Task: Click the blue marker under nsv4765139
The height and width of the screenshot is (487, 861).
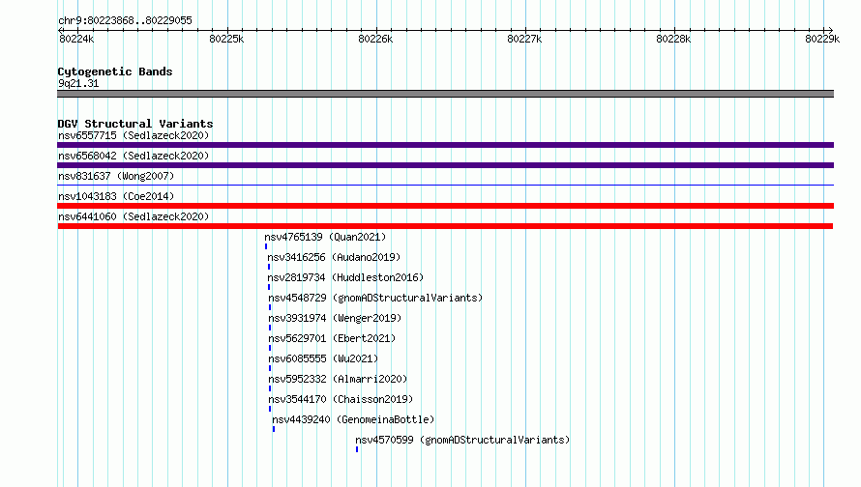Action: 266,246
